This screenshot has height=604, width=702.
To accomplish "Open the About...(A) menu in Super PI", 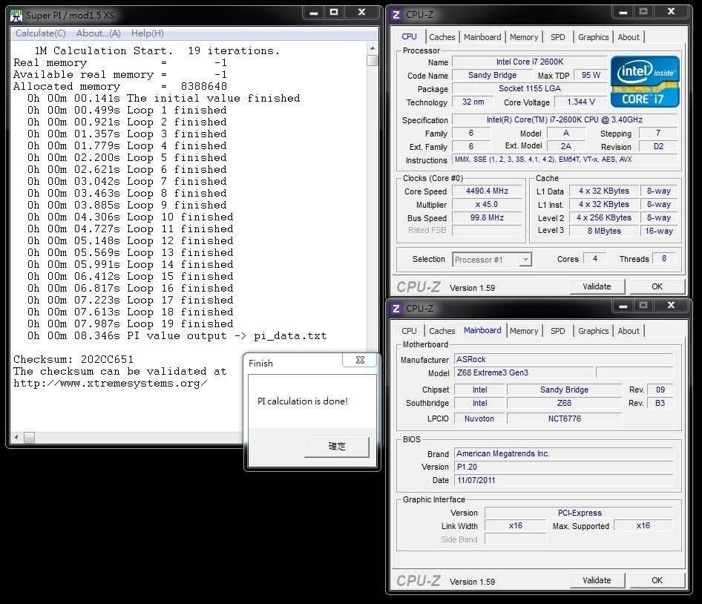I will tap(99, 33).
